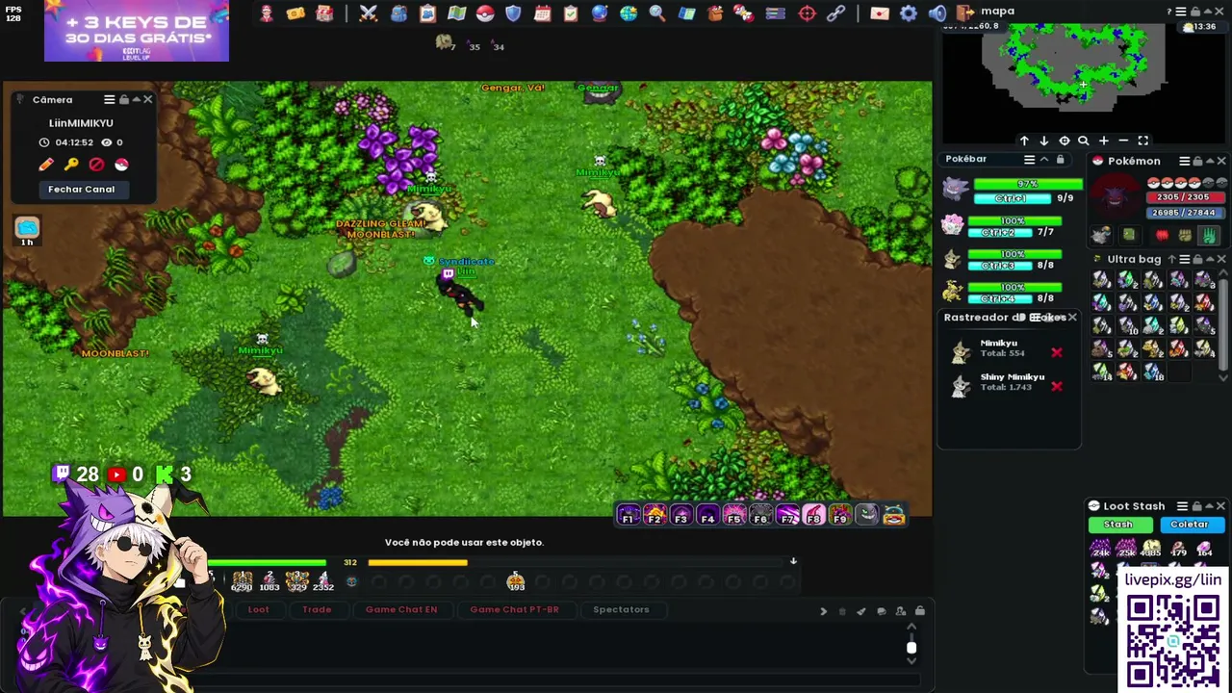Open the Pokébar panel menu
The image size is (1232, 693).
(x=1029, y=160)
